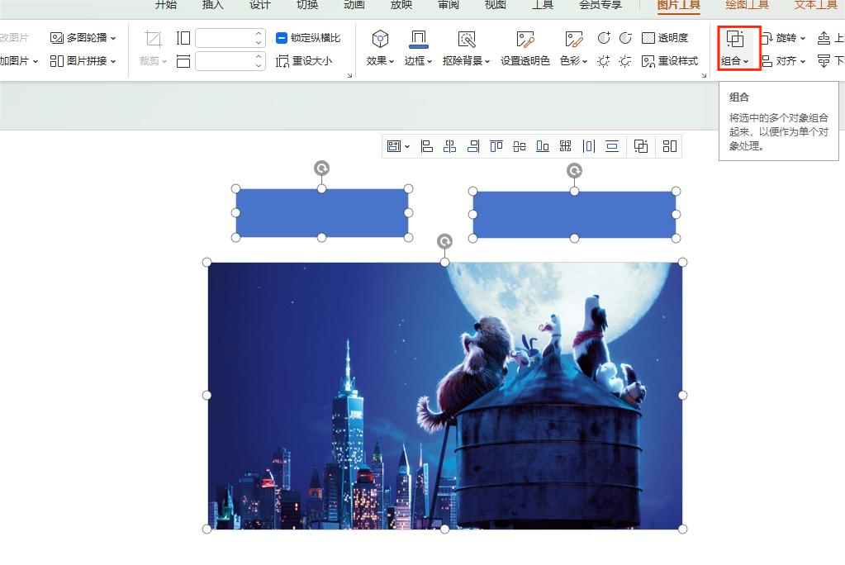Switch to the 设计 tab
The width and height of the screenshot is (845, 565).
pos(259,5)
